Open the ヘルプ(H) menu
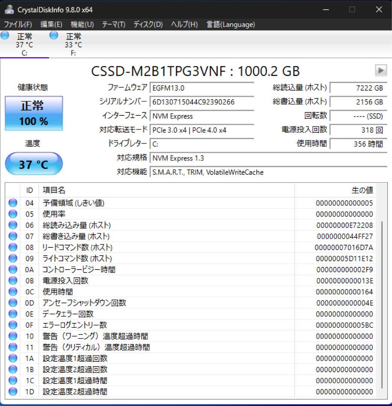This screenshot has width=392, height=406. 184,24
